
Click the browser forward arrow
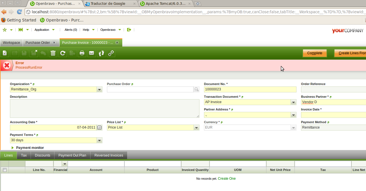(x=11, y=12)
